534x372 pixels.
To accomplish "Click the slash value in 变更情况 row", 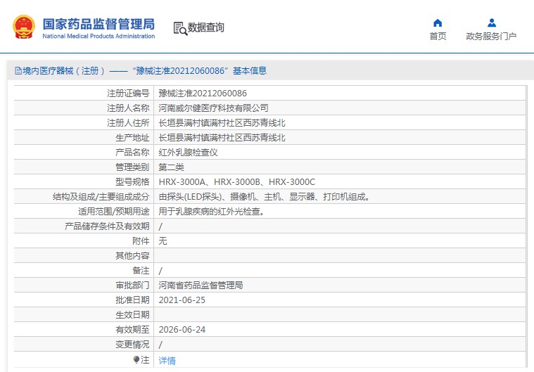I will 160,345.
